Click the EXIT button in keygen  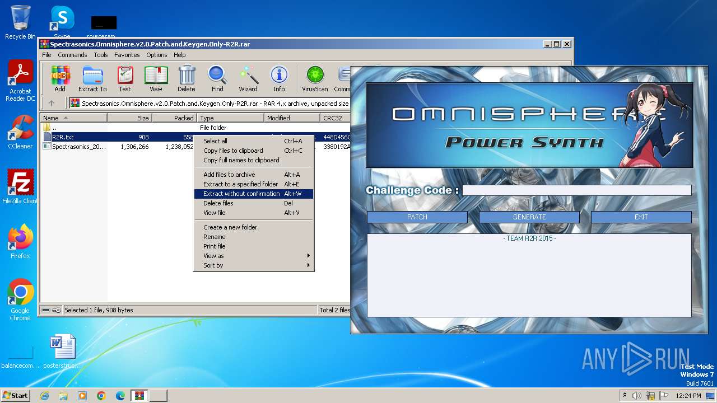pos(641,217)
